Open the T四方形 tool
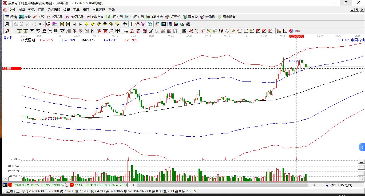Image resolution: width=365 pixels, height=196 pixels. click(114, 17)
